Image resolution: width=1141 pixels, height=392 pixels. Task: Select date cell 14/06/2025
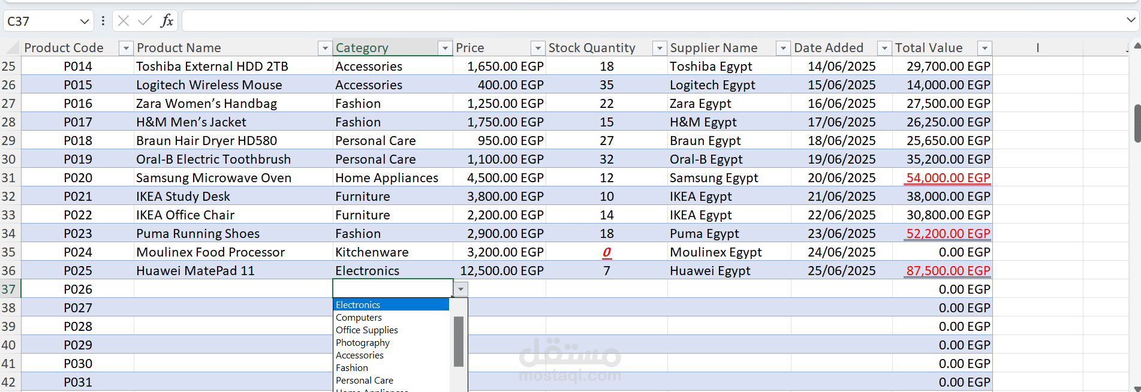click(x=842, y=67)
